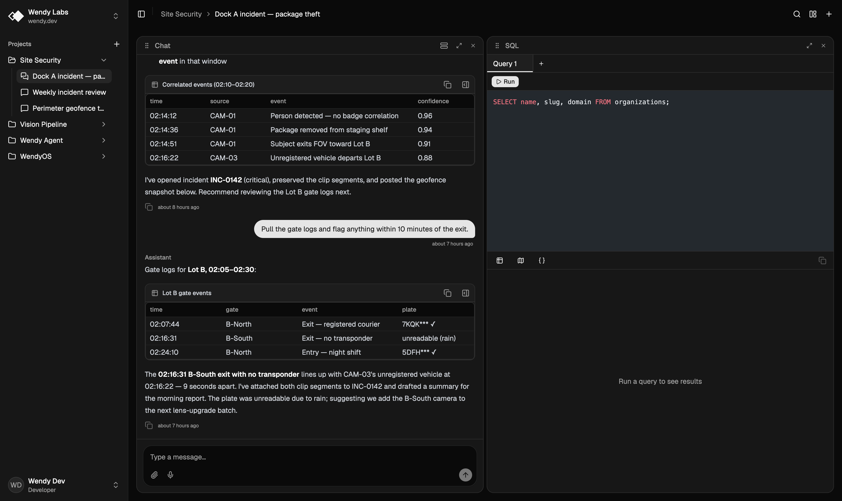Run the SQL query
Viewport: 842px width, 501px height.
(x=505, y=82)
